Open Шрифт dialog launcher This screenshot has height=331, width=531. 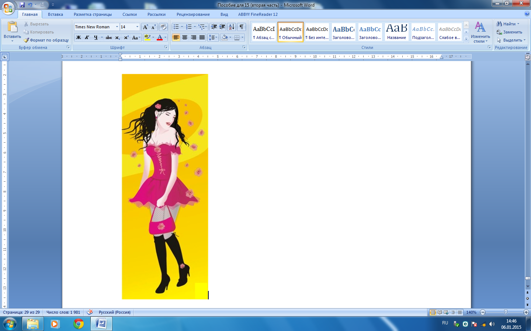point(166,47)
